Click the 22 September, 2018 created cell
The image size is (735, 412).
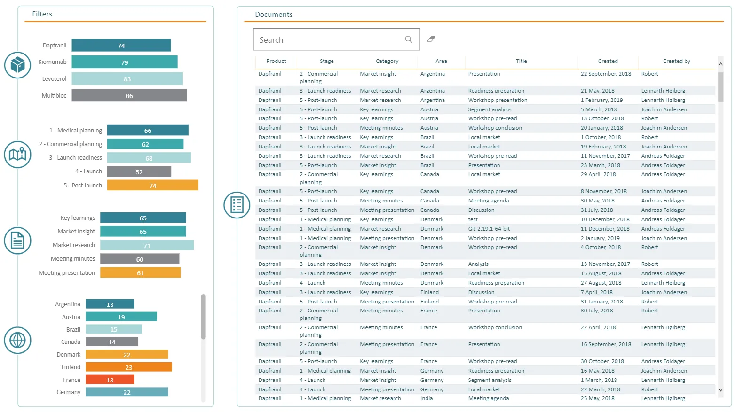tap(606, 74)
